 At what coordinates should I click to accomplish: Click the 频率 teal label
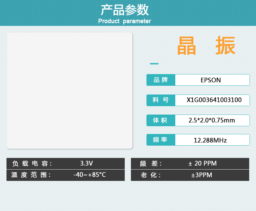(x=161, y=140)
